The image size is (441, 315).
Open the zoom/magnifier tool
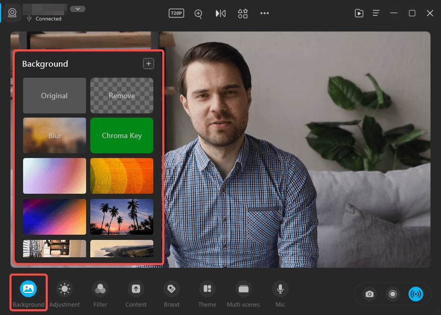tap(198, 13)
